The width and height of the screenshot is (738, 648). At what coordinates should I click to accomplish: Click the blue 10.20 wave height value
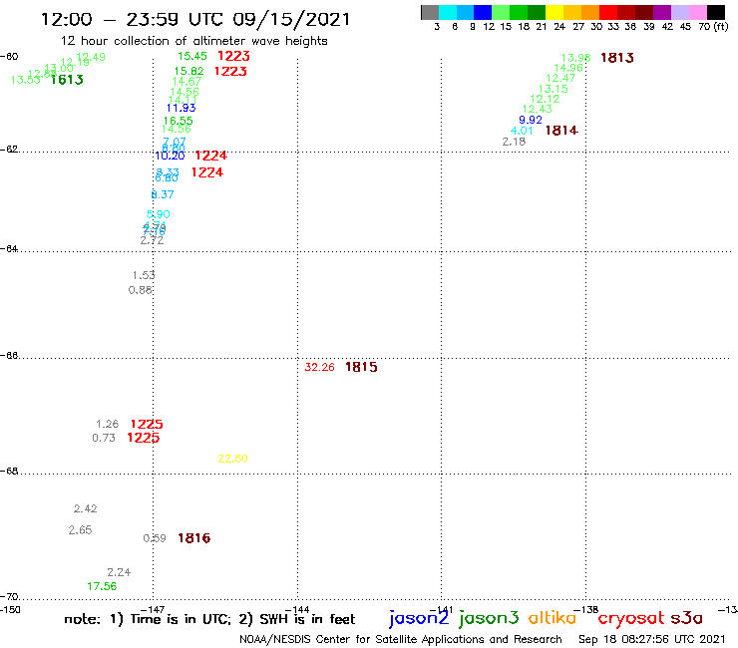pyautogui.click(x=170, y=156)
